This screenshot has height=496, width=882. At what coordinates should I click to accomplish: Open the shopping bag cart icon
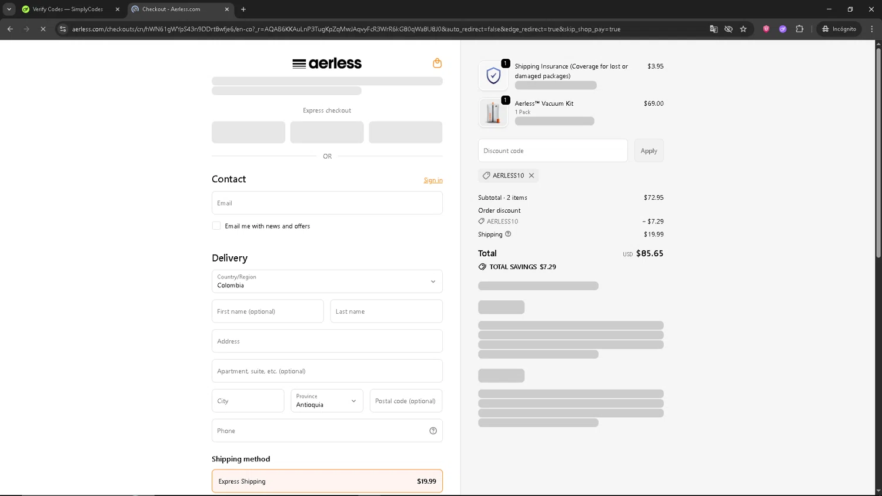tap(437, 63)
